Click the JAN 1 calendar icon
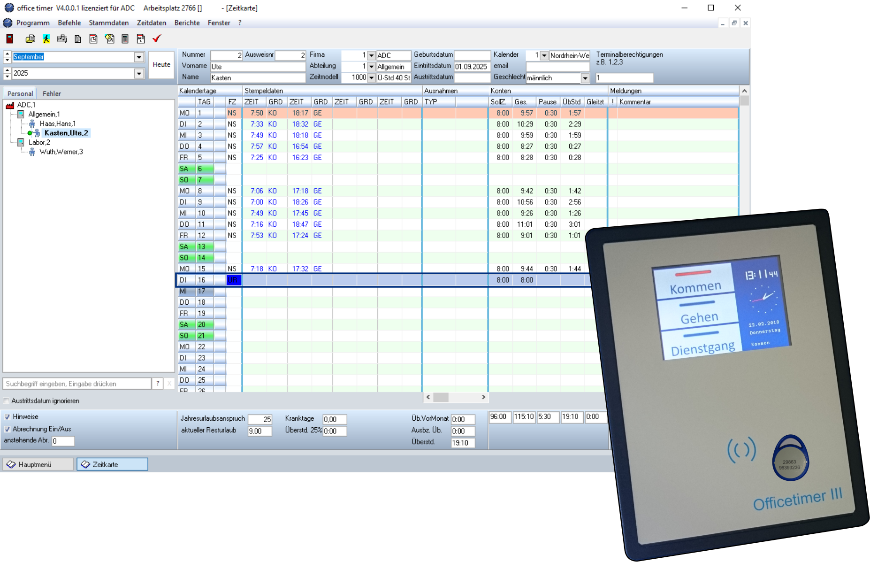Viewport: 870px width, 562px height. [141, 39]
